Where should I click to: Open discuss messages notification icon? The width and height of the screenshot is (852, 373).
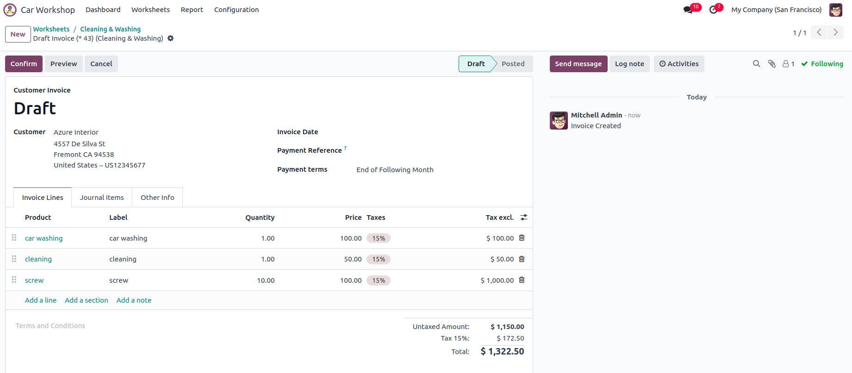688,10
